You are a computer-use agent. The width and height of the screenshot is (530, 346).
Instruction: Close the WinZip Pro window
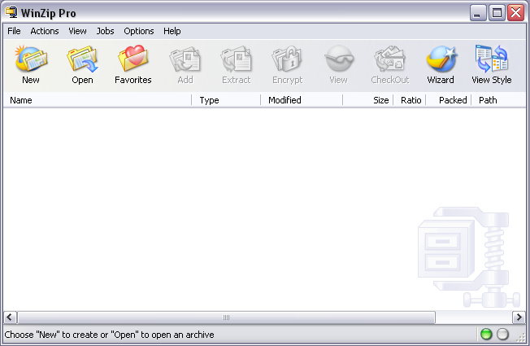(x=516, y=13)
